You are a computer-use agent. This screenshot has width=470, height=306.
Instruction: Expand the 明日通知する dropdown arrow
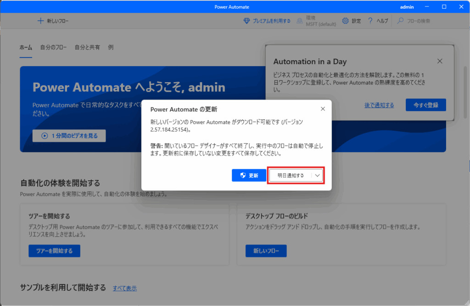(318, 176)
